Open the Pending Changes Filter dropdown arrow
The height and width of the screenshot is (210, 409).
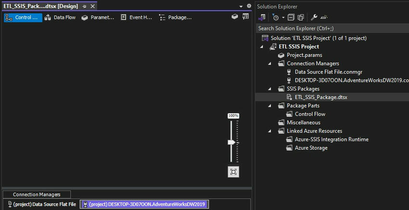[283, 18]
